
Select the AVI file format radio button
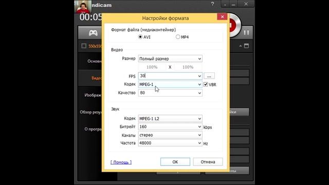[140, 37]
